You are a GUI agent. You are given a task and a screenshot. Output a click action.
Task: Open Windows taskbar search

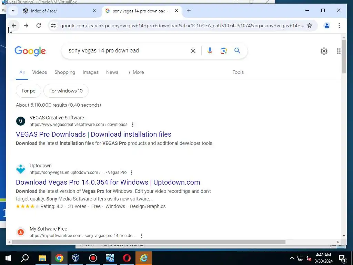(25, 258)
